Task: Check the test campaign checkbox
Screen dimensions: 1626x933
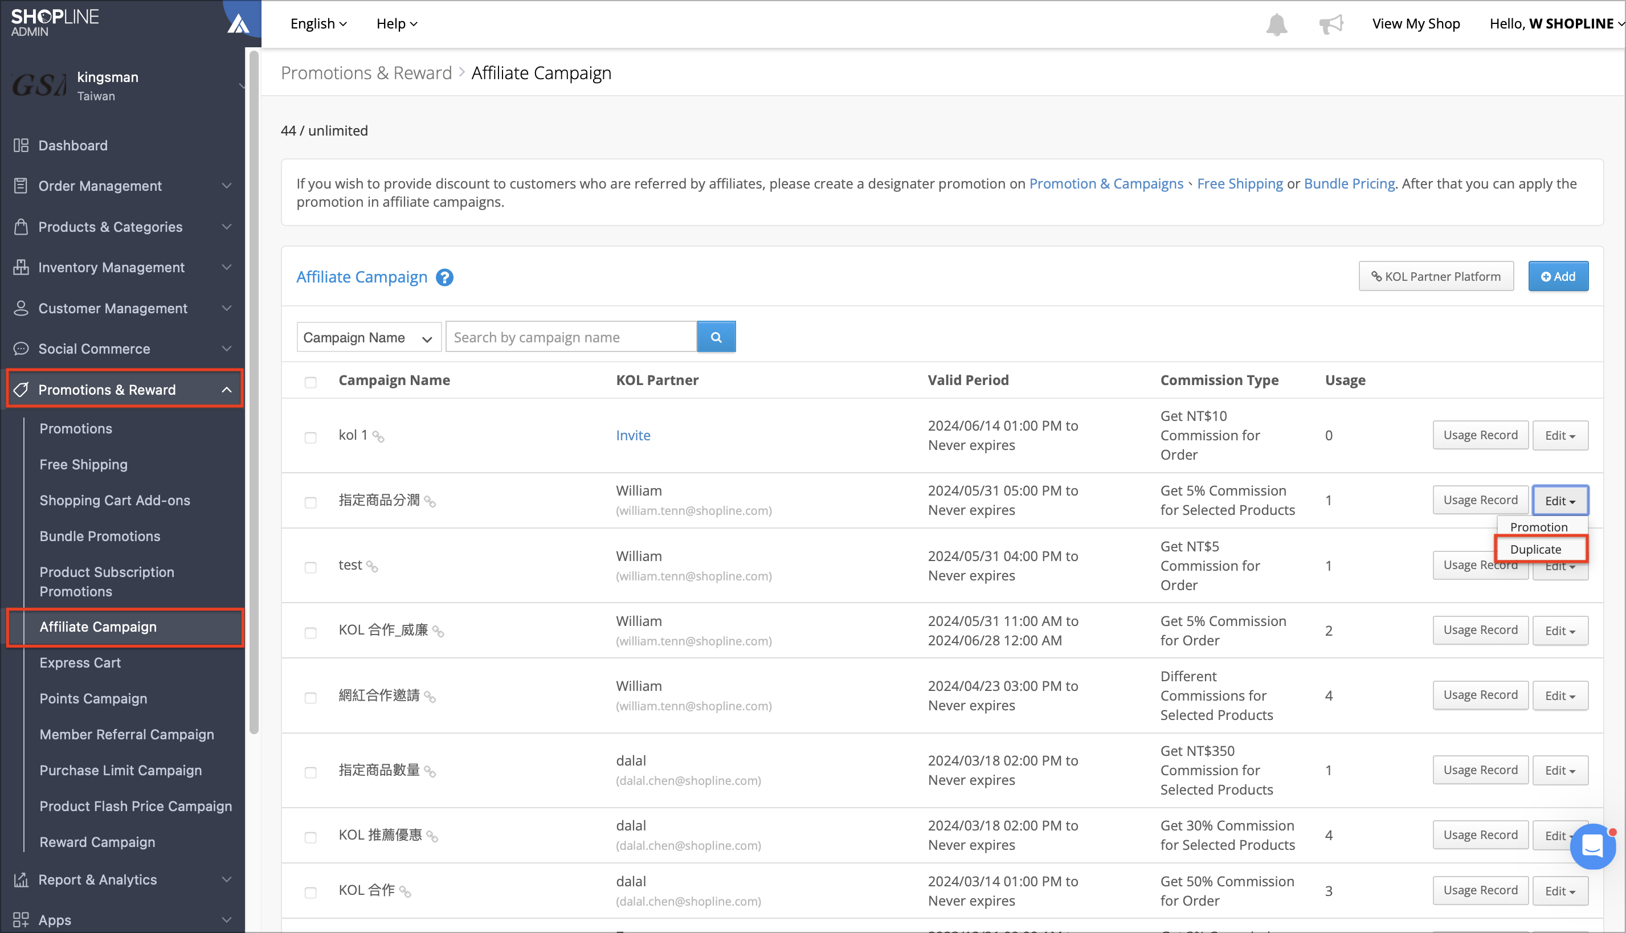Action: point(311,568)
